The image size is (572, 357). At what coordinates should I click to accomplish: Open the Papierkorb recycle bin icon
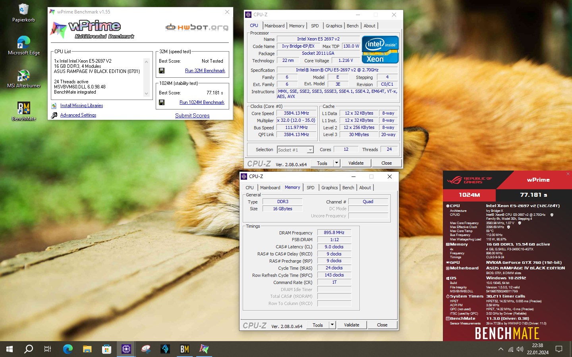(23, 13)
